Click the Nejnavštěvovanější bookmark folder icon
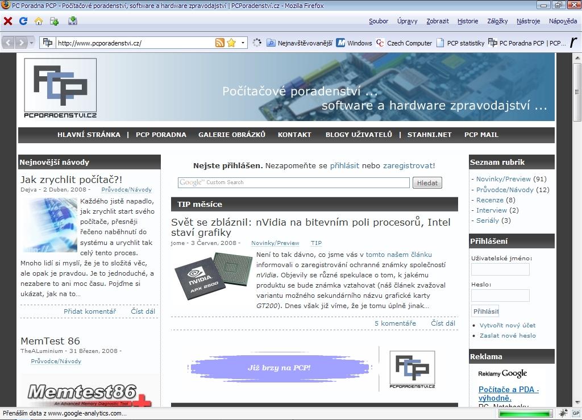Screen dimensions: 582x420 [x=271, y=43]
